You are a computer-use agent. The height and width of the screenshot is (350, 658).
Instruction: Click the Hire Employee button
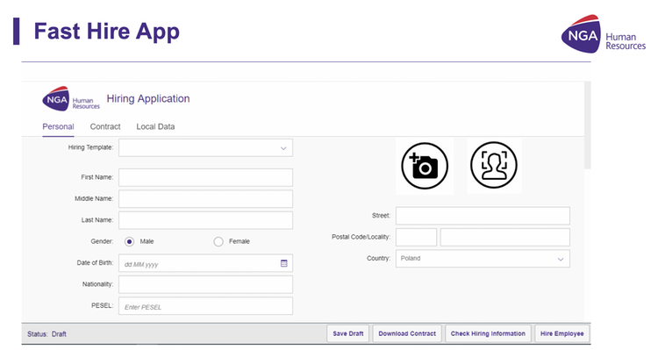pos(561,333)
